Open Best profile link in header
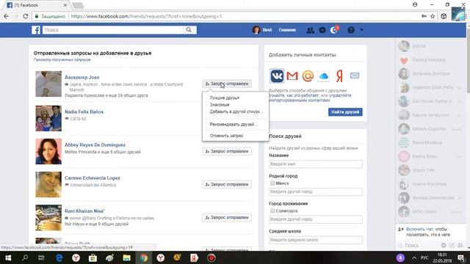 262,30
